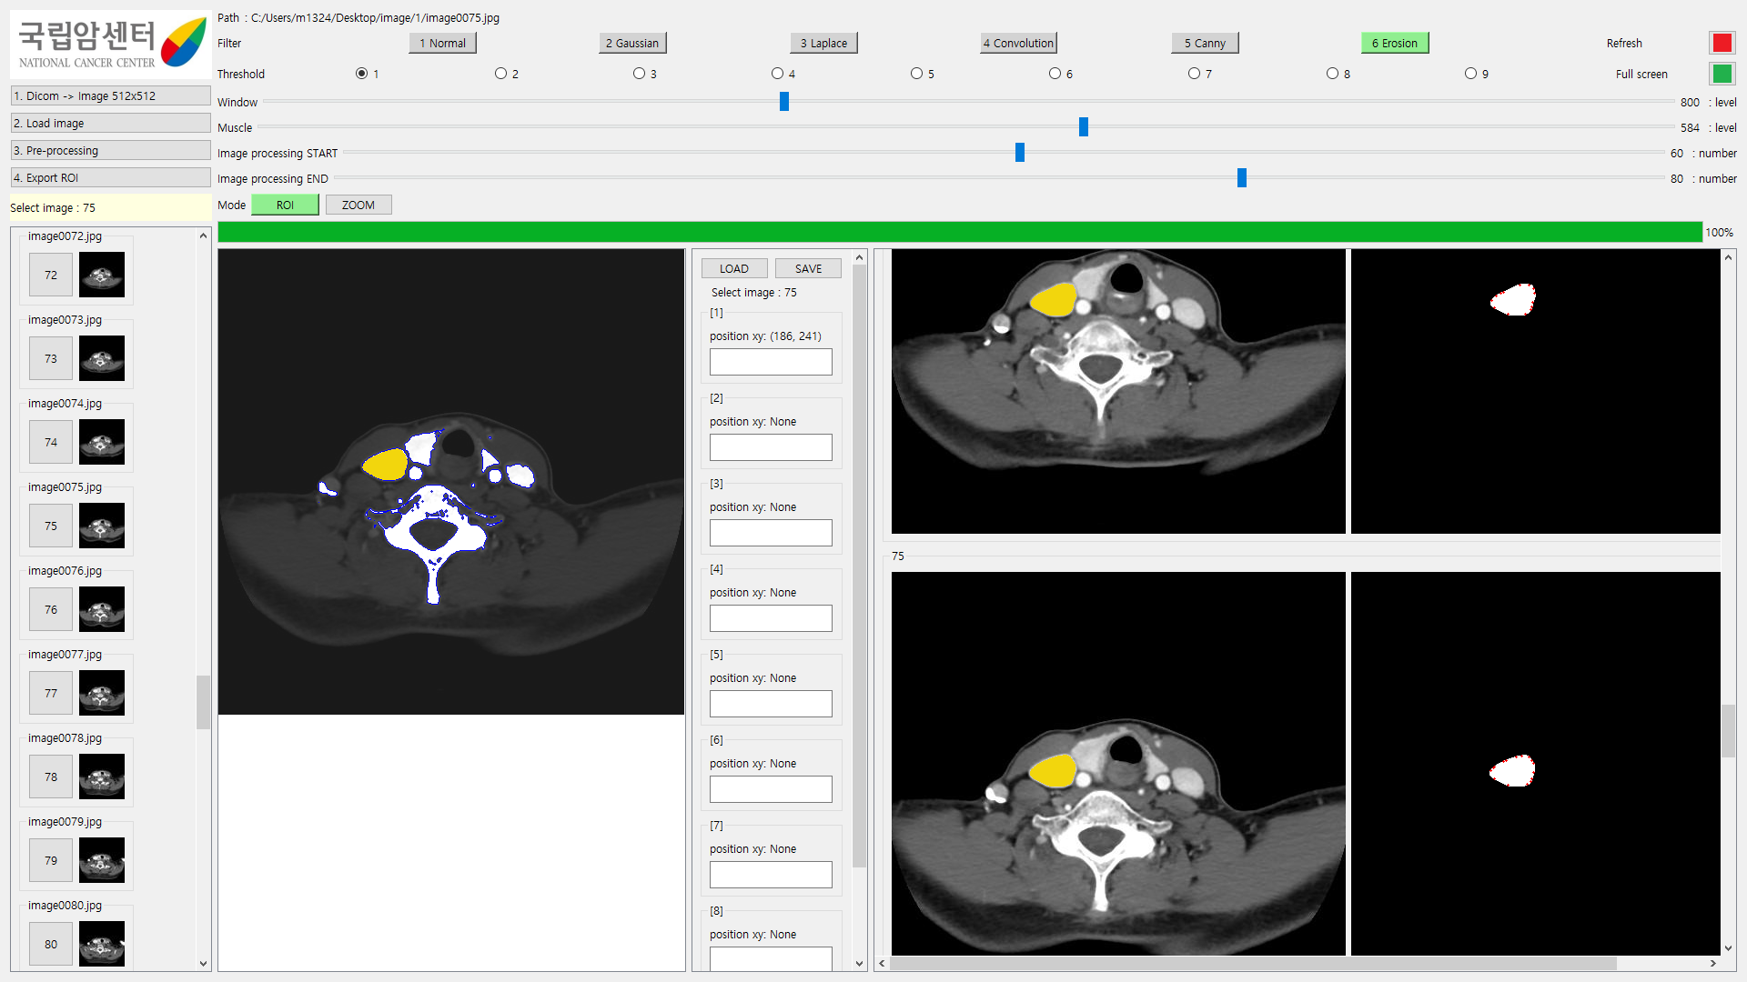This screenshot has height=982, width=1747.
Task: Click the National Cancer Center logo
Action: point(111,44)
